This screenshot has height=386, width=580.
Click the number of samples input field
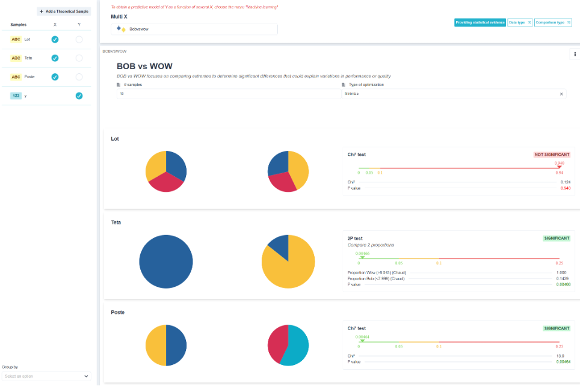tap(229, 94)
